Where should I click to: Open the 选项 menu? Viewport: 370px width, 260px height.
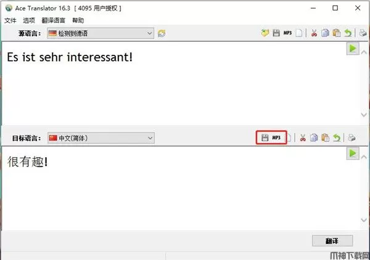click(x=29, y=20)
